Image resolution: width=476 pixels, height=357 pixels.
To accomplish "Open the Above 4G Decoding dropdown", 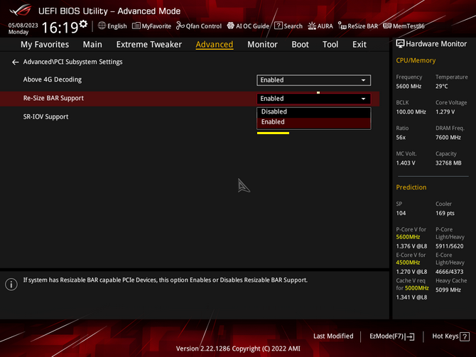I will click(x=313, y=80).
